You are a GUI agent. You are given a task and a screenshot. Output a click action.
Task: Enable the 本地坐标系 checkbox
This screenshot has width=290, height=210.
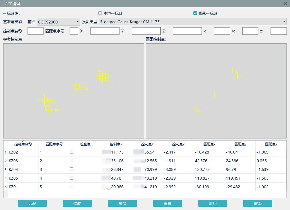[100, 13]
